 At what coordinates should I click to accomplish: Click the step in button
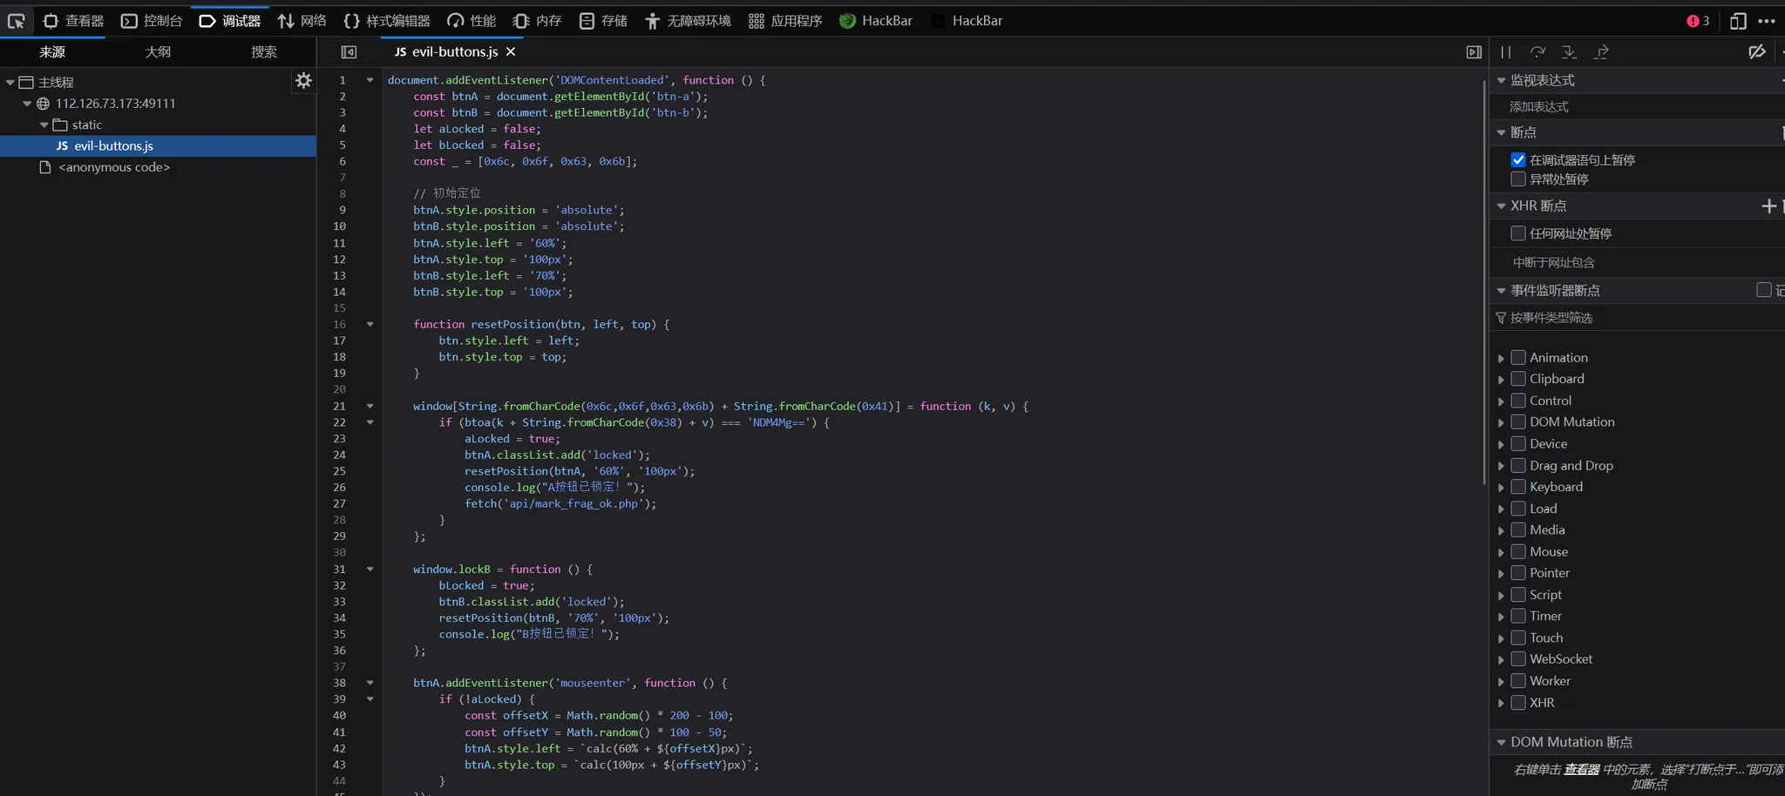[1569, 52]
